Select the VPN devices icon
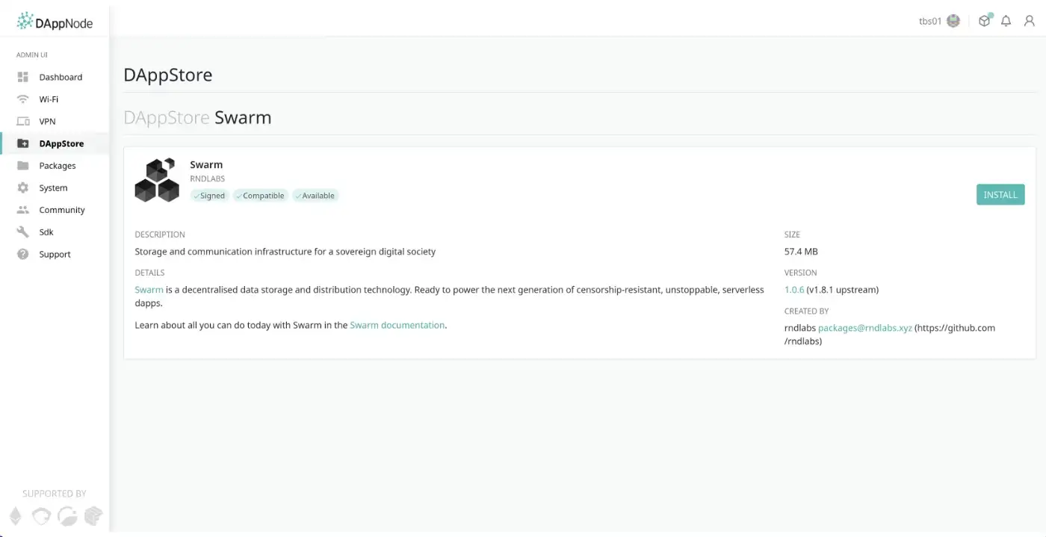Screen dimensions: 1046x537 point(23,121)
